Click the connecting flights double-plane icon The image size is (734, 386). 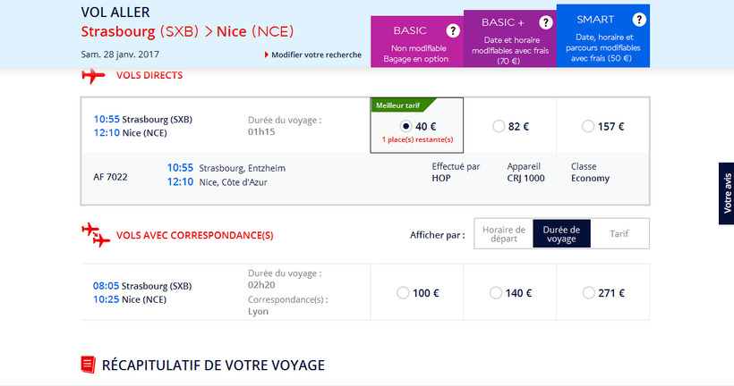pyautogui.click(x=95, y=236)
